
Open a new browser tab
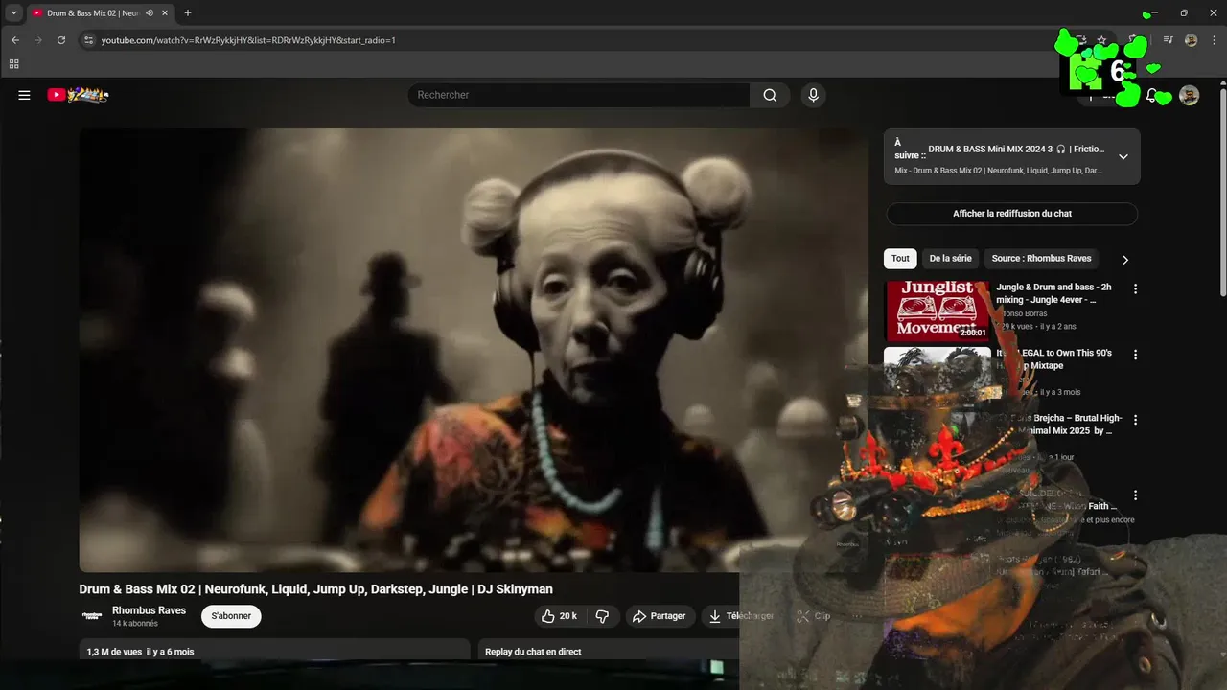click(187, 12)
